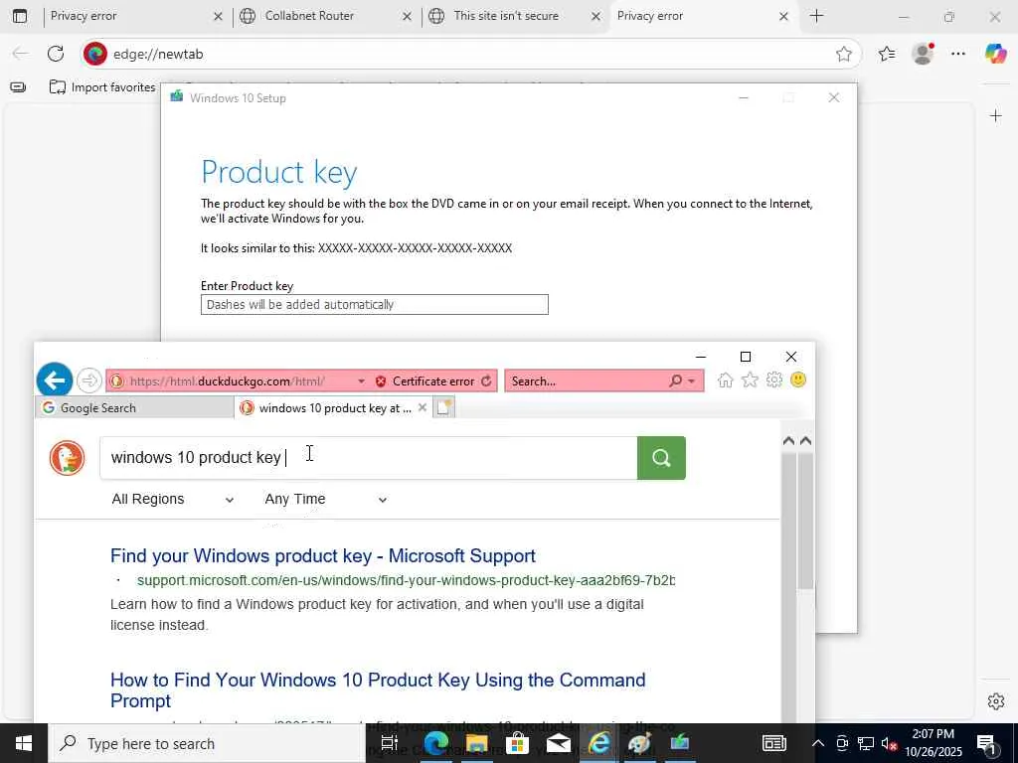Launch Copilot in Edge sidebar
Screen dimensions: 1018x763
(x=994, y=54)
